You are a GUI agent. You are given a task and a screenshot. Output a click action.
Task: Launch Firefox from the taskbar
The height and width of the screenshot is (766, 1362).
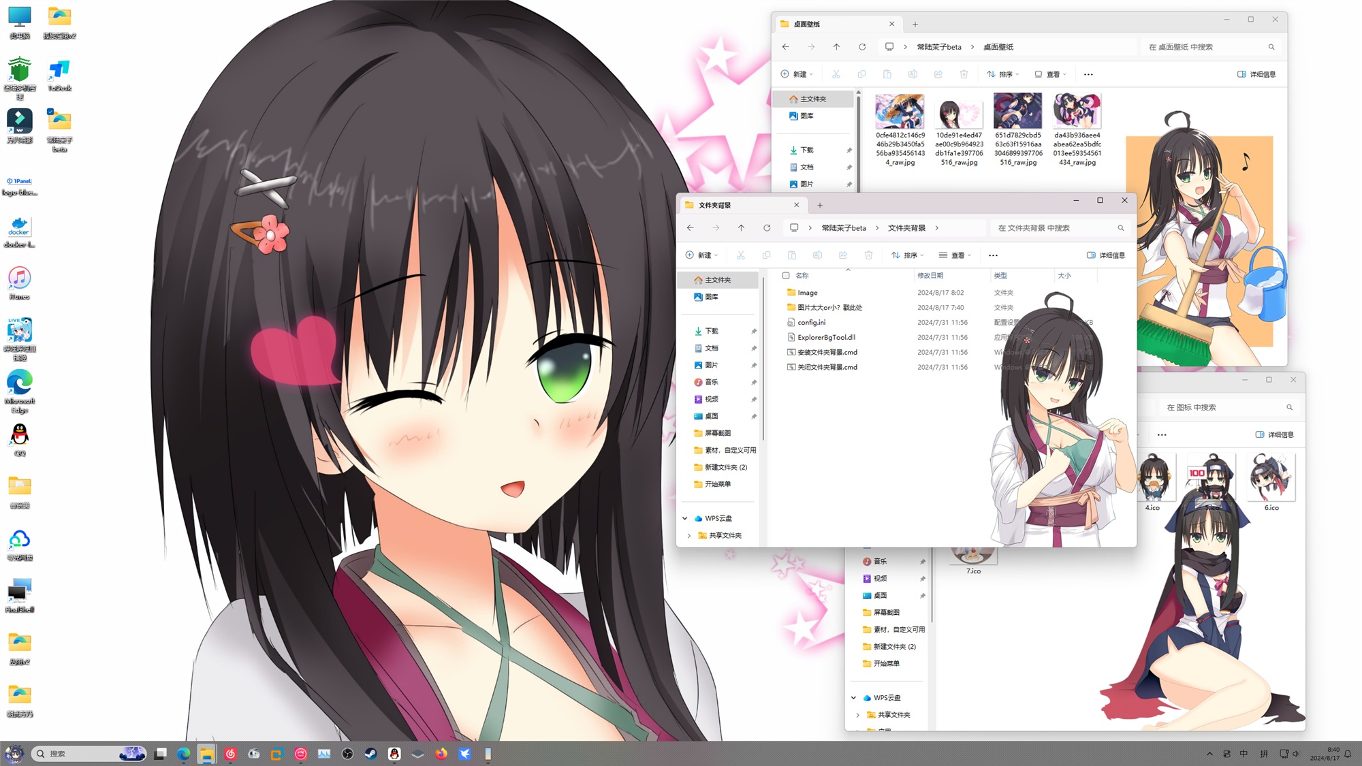[x=441, y=754]
